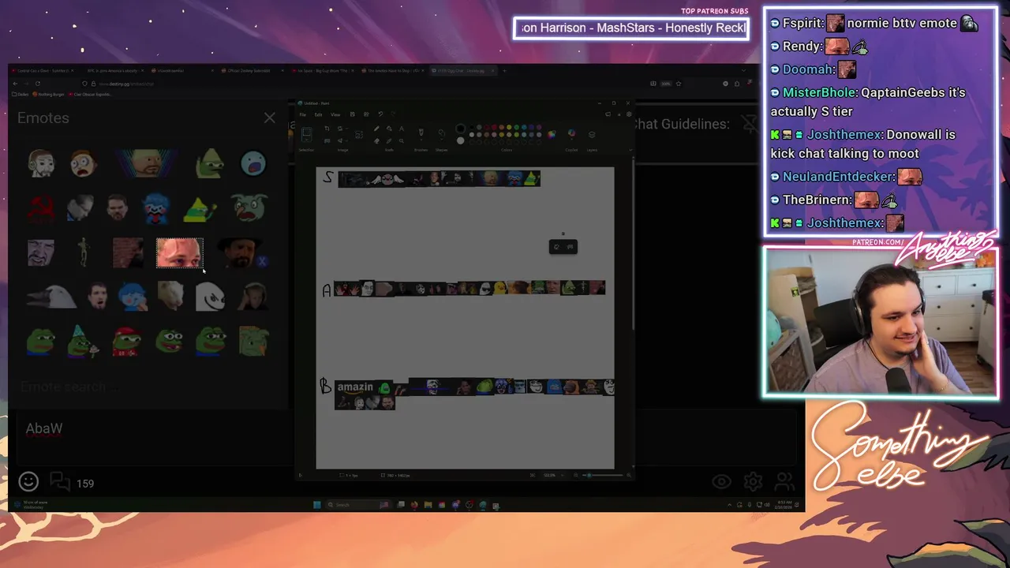This screenshot has height=568, width=1010.
Task: Open the File menu in Paint
Action: pos(303,114)
